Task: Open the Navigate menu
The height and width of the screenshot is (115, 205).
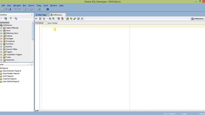Action: pos(17,5)
